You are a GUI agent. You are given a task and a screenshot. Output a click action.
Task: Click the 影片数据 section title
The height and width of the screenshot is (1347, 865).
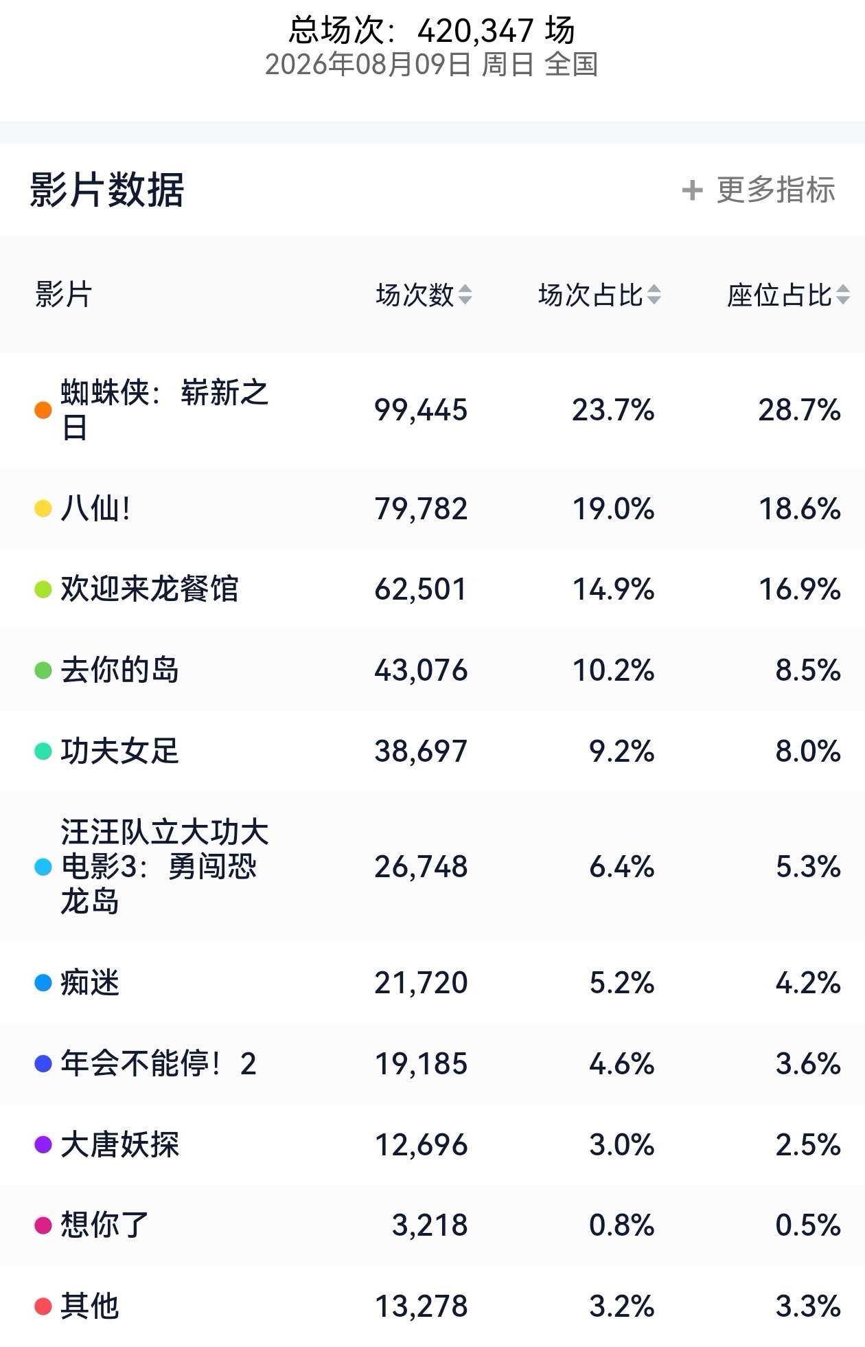point(107,190)
